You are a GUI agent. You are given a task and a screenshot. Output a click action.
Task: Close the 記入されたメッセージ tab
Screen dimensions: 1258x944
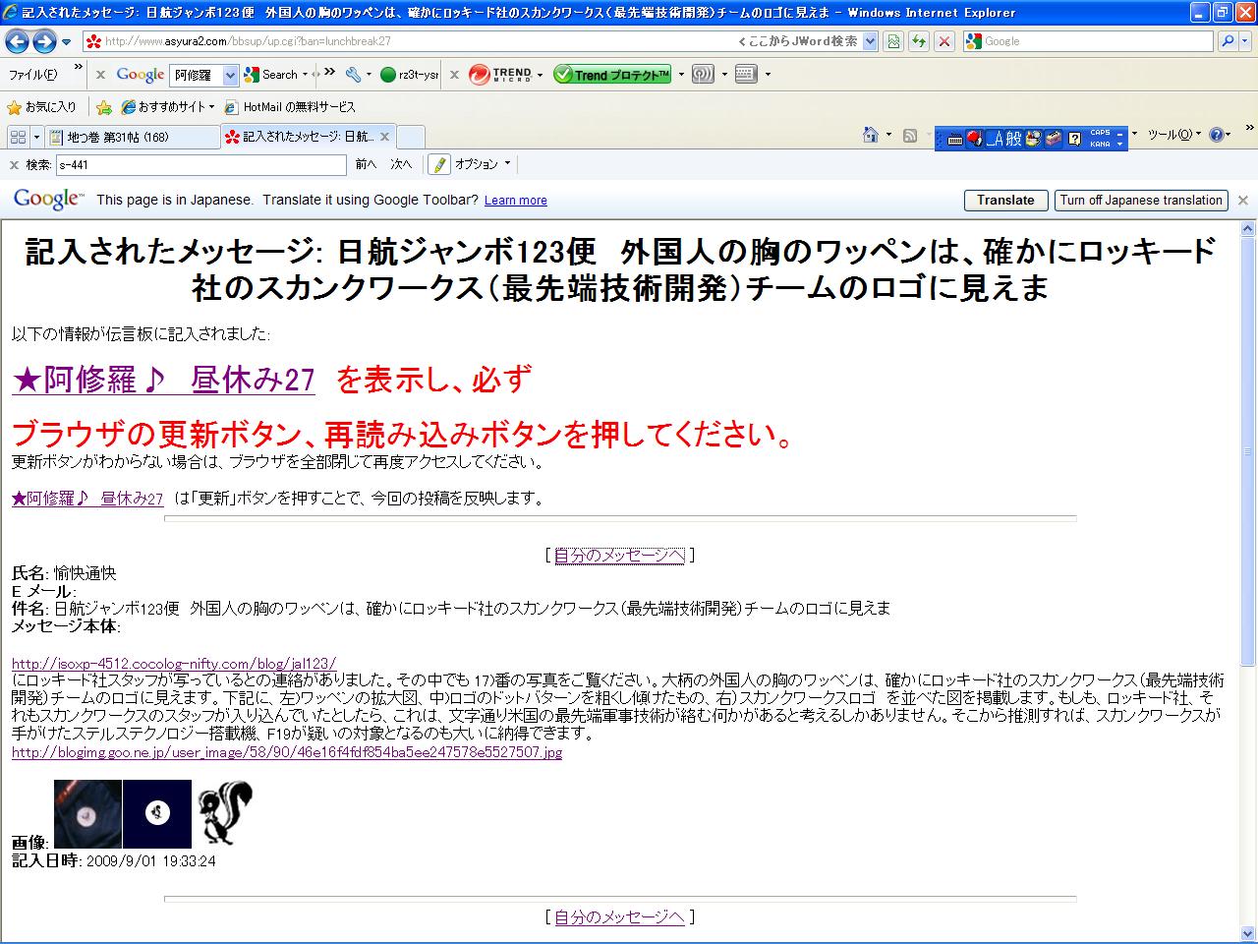click(x=384, y=137)
